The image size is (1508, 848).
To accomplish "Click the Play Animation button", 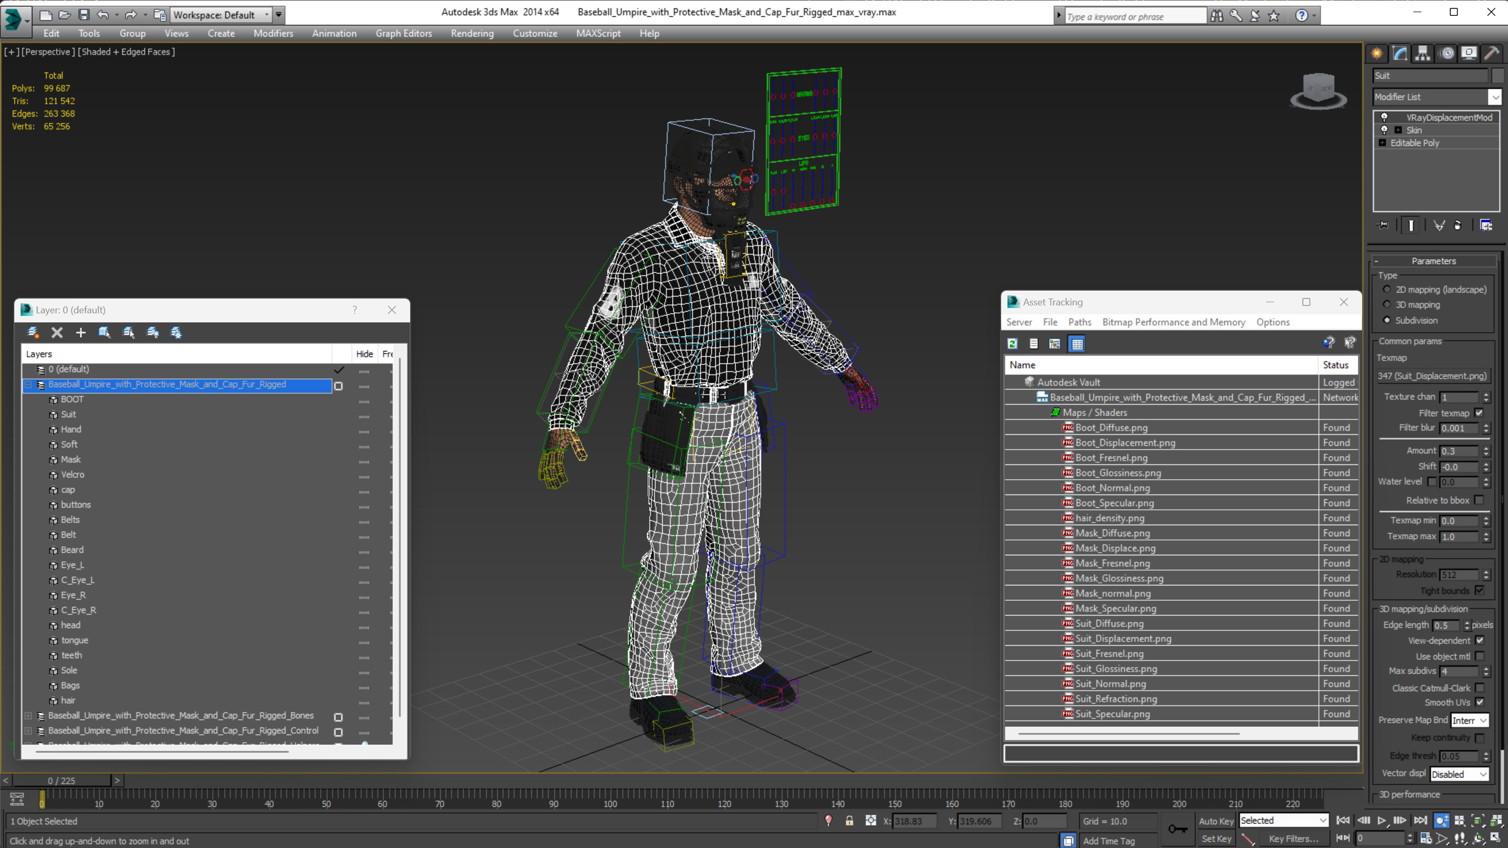I will click(x=1382, y=821).
